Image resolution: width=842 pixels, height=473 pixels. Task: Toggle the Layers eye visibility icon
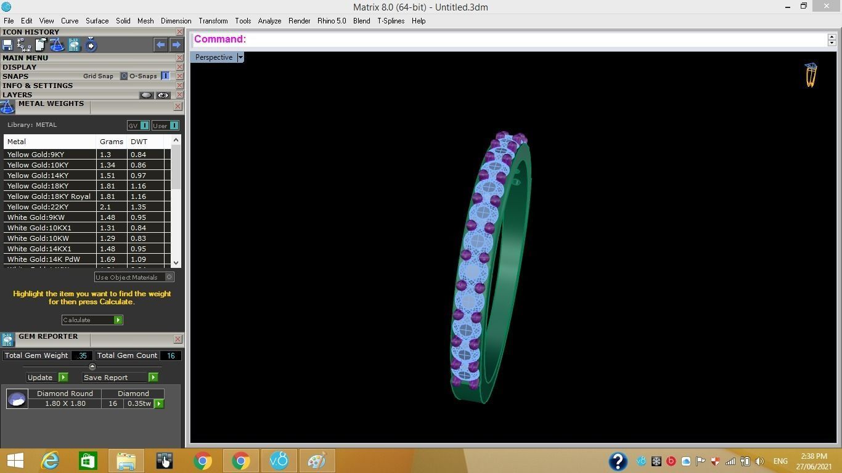tap(163, 95)
